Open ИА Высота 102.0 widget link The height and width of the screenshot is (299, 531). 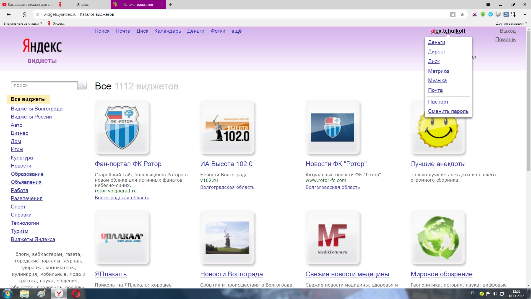(x=226, y=164)
